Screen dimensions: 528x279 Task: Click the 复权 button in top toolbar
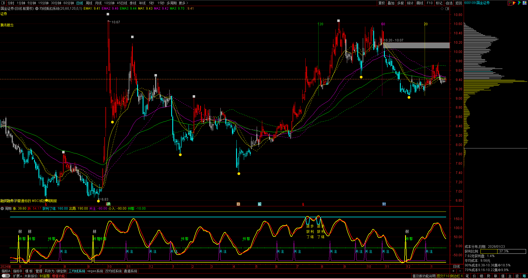pyautogui.click(x=382, y=3)
